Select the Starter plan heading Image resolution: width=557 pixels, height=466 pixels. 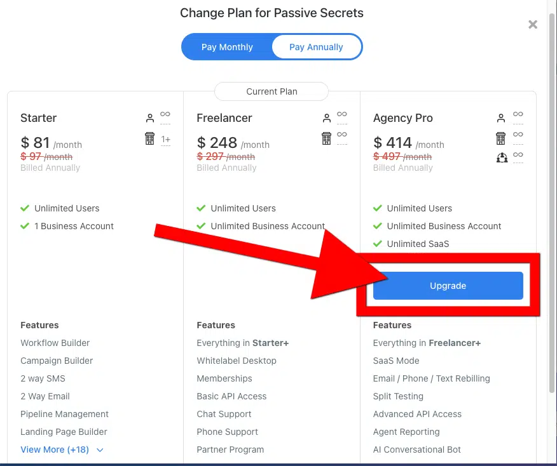pyautogui.click(x=38, y=117)
